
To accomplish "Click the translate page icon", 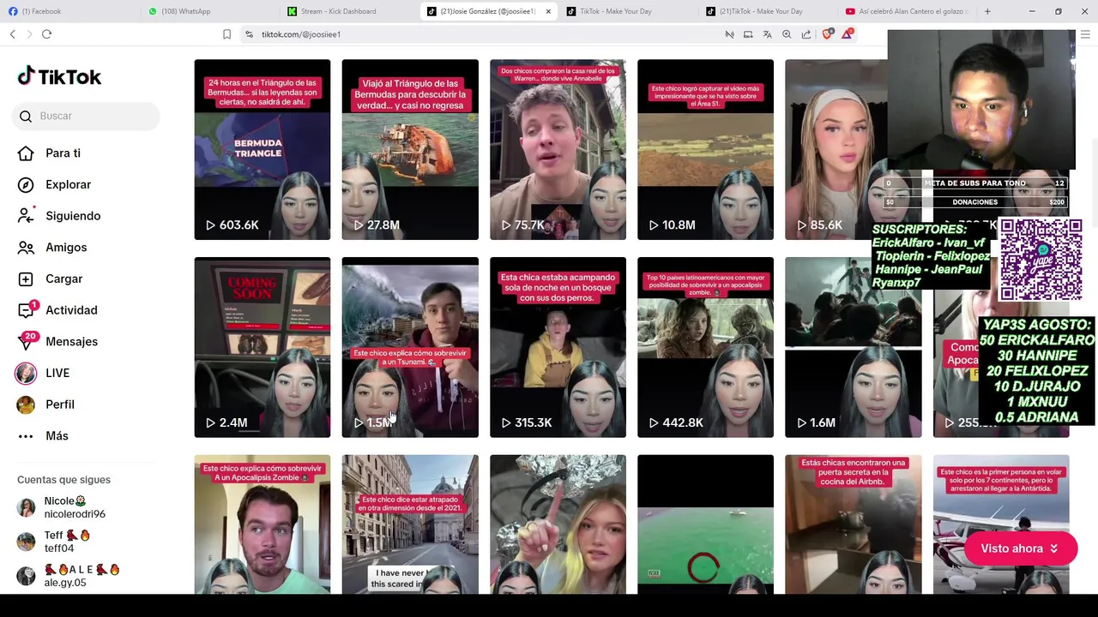I will click(x=767, y=34).
